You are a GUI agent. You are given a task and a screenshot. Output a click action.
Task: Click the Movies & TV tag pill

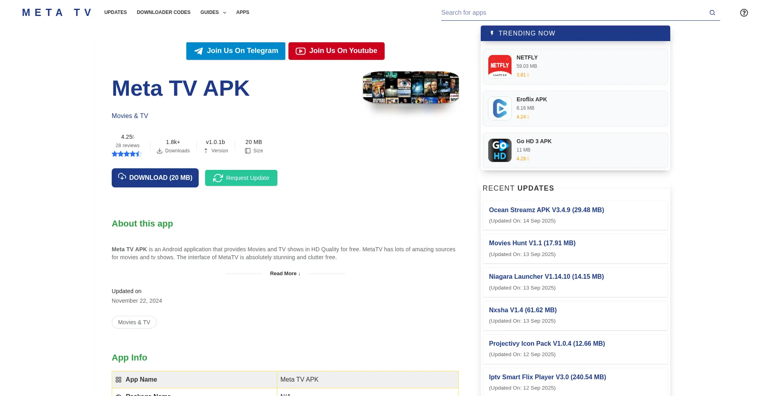pyautogui.click(x=134, y=322)
